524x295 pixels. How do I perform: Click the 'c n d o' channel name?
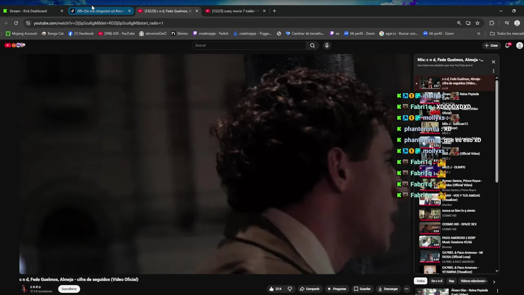coord(36,287)
